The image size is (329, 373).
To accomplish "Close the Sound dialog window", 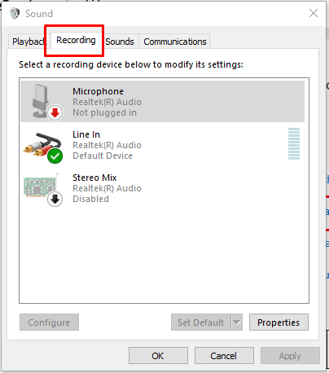I will pyautogui.click(x=314, y=13).
